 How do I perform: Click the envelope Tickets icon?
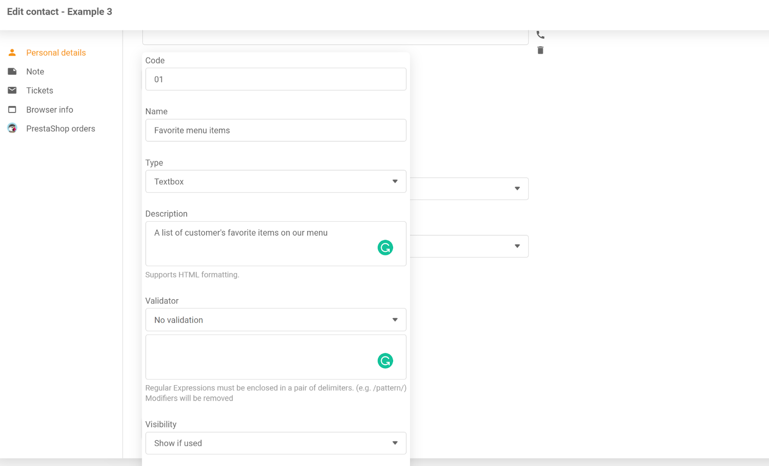(x=12, y=90)
